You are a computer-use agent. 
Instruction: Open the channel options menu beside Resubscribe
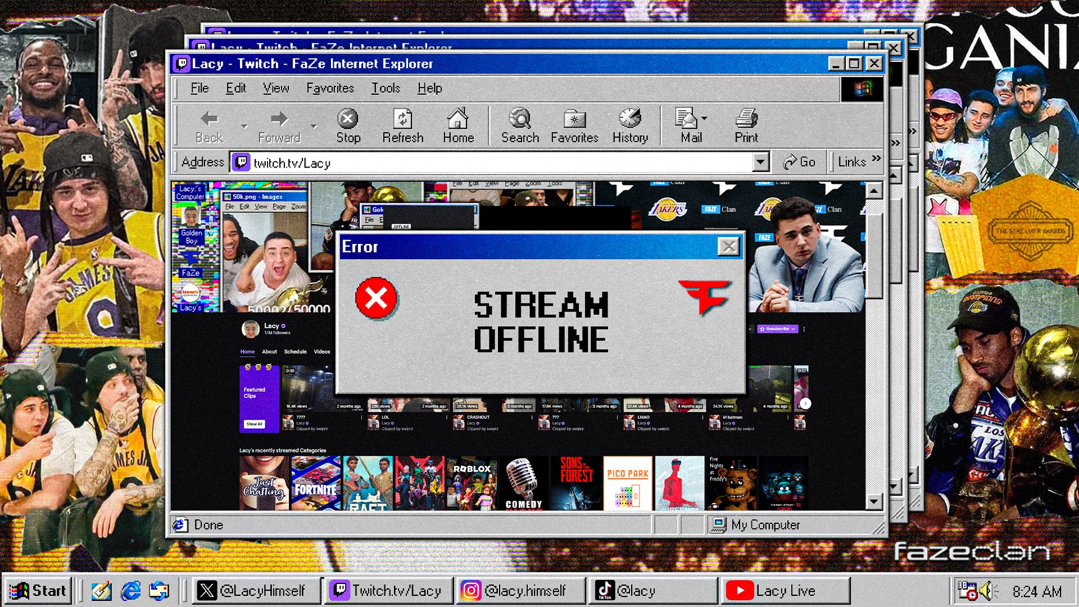(804, 329)
